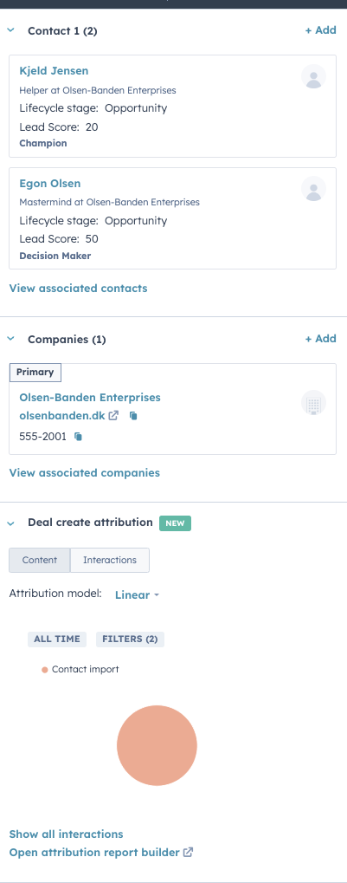
Task: Collapse the Companies section chevron
Action: pyautogui.click(x=10, y=339)
